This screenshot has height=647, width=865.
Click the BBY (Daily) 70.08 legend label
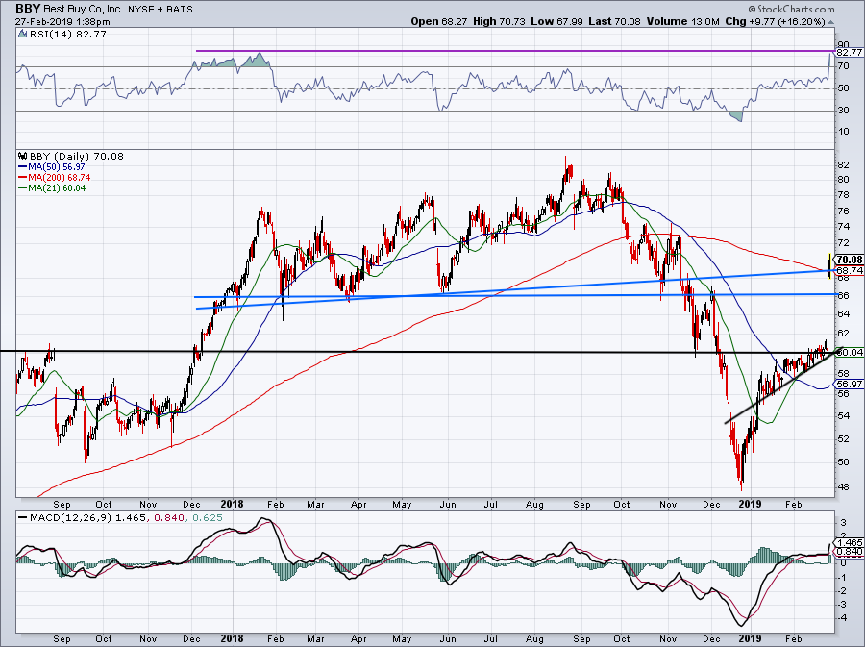[77, 156]
